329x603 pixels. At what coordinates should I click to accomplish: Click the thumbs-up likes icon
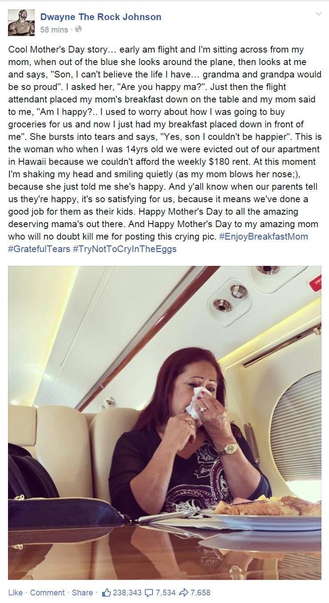pyautogui.click(x=106, y=592)
